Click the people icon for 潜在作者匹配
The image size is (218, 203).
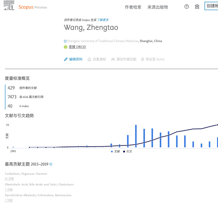pos(113,59)
